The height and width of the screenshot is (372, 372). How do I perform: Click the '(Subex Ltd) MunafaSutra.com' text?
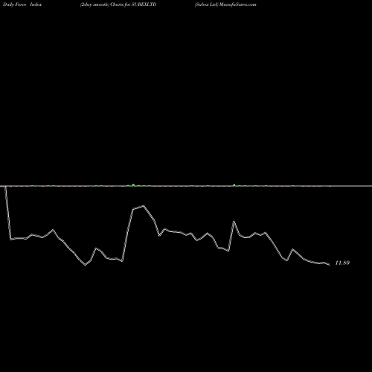[x=225, y=4]
